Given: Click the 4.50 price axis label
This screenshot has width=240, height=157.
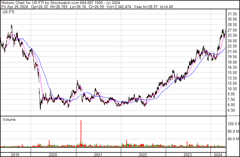Looking at the screenshot, I should [x=232, y=110].
